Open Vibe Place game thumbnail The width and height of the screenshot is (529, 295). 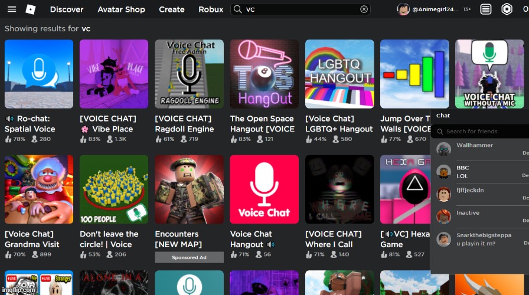tap(114, 74)
